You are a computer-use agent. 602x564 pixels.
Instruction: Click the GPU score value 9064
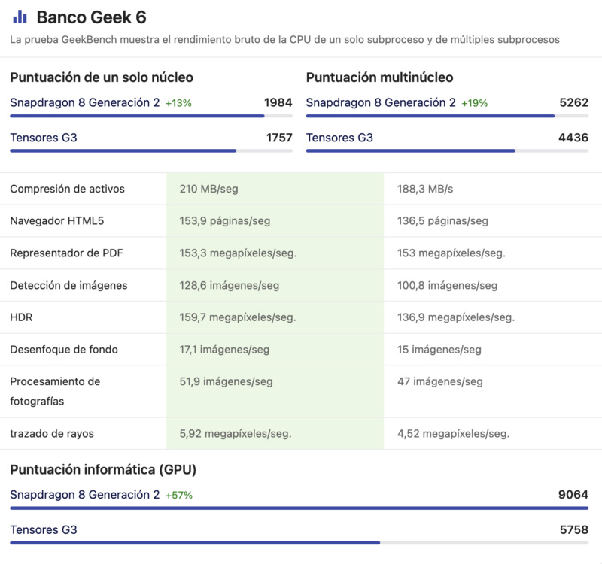[x=573, y=495]
